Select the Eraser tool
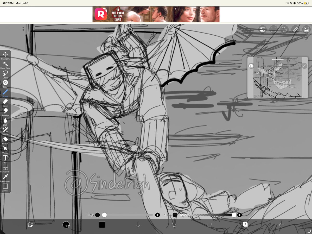This screenshot has width=312, height=234. point(5,103)
